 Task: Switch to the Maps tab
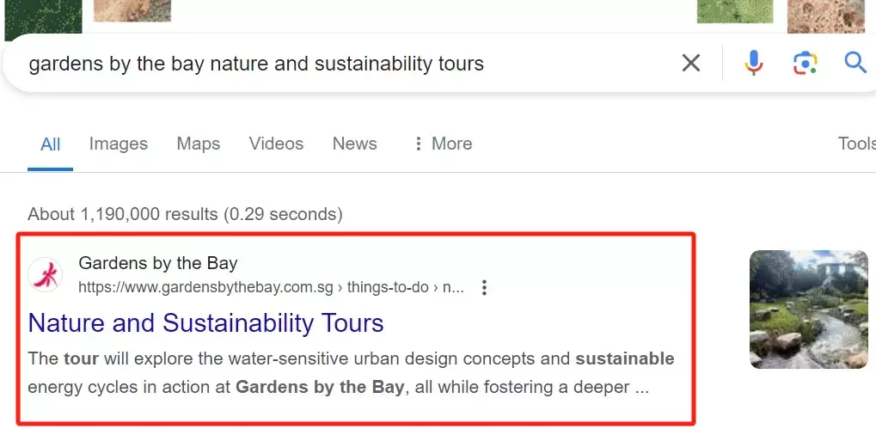[x=199, y=144]
